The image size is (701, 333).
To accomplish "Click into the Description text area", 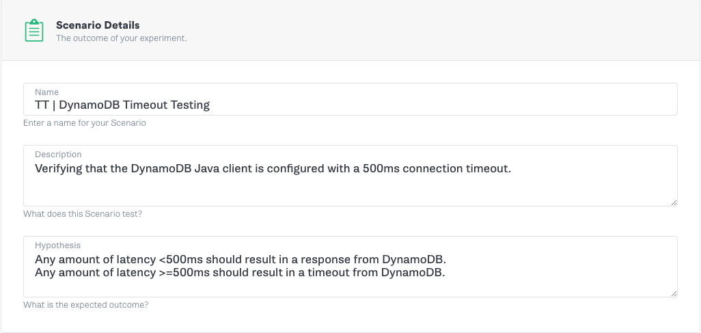I will [350, 176].
